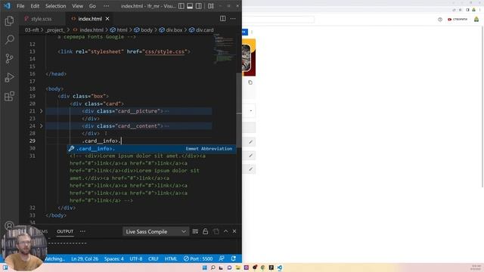484x272 pixels.
Task: Maximize the panel with chevron up
Action: tap(225, 231)
